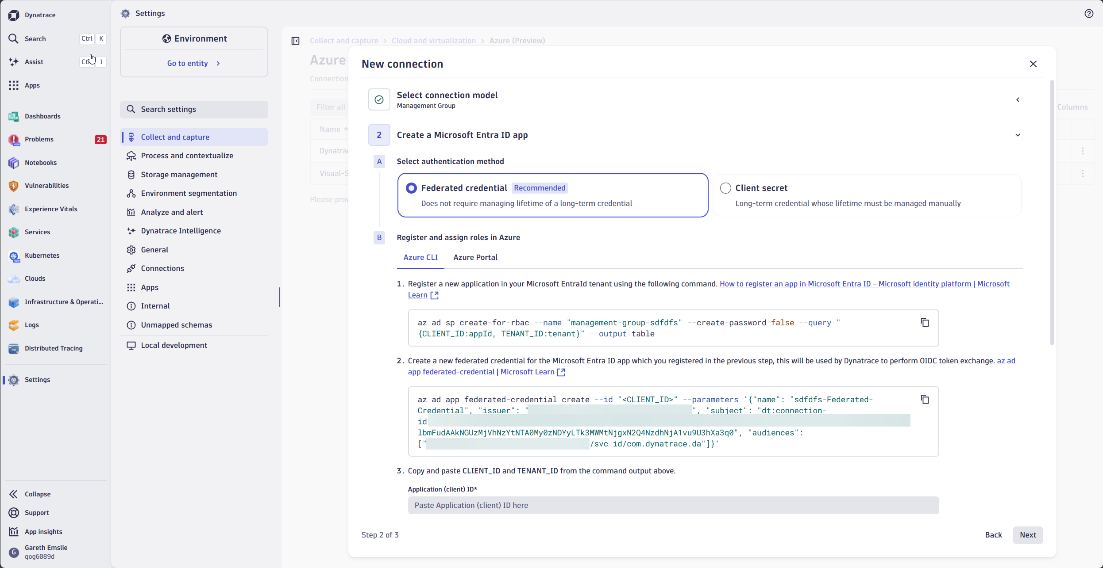Open the Notebooks app icon
The width and height of the screenshot is (1103, 568).
[x=14, y=163]
